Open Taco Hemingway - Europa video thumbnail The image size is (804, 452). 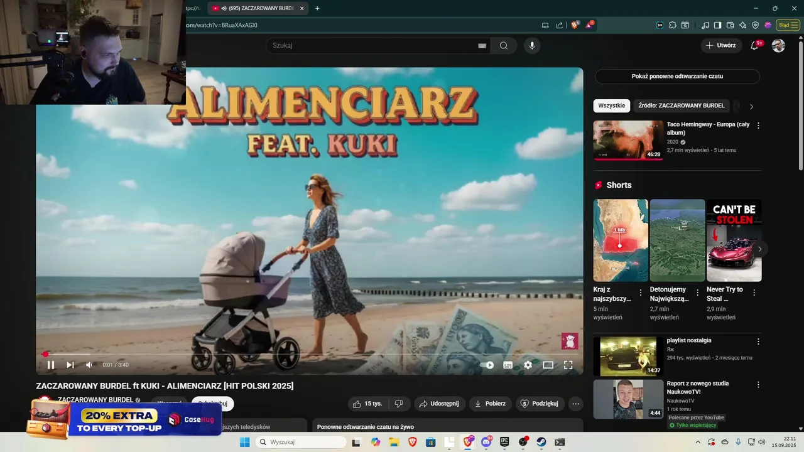(x=628, y=140)
